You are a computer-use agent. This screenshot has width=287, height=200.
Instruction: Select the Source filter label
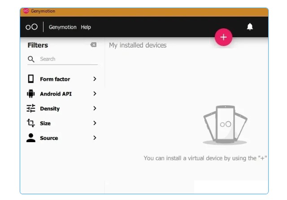point(49,138)
